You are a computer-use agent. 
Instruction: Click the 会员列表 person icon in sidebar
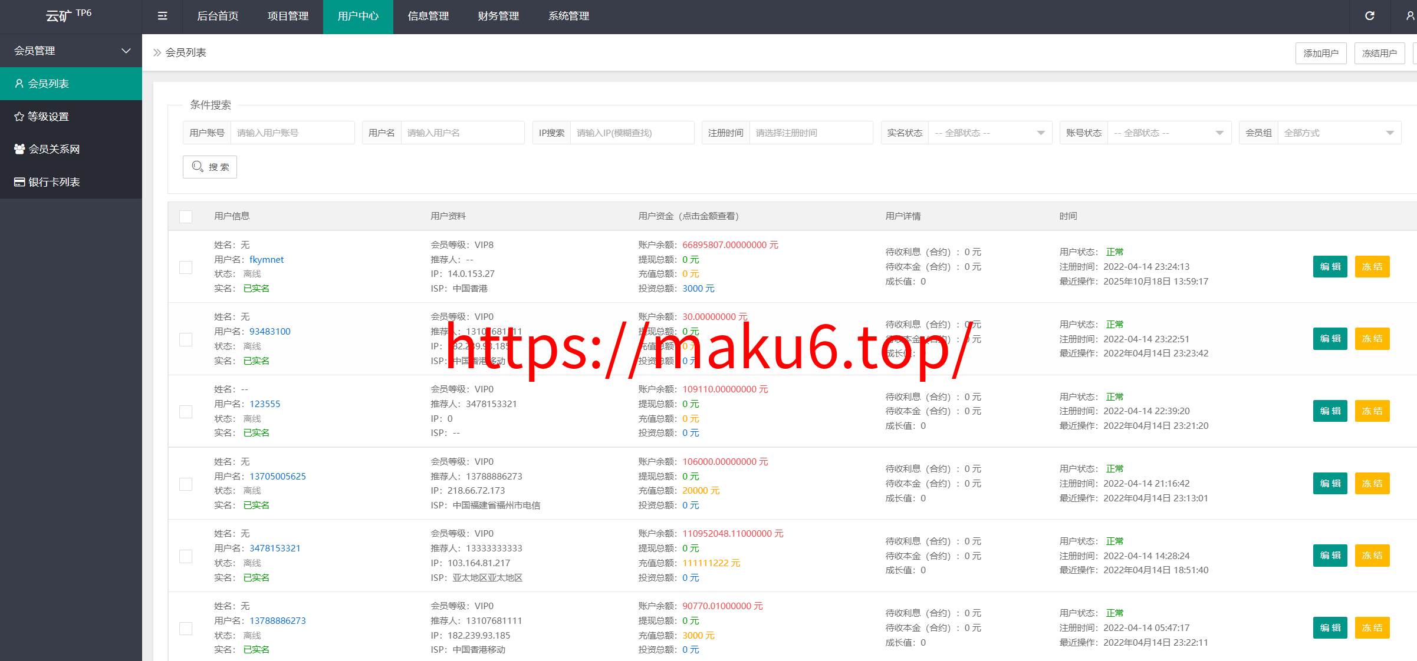pos(19,84)
